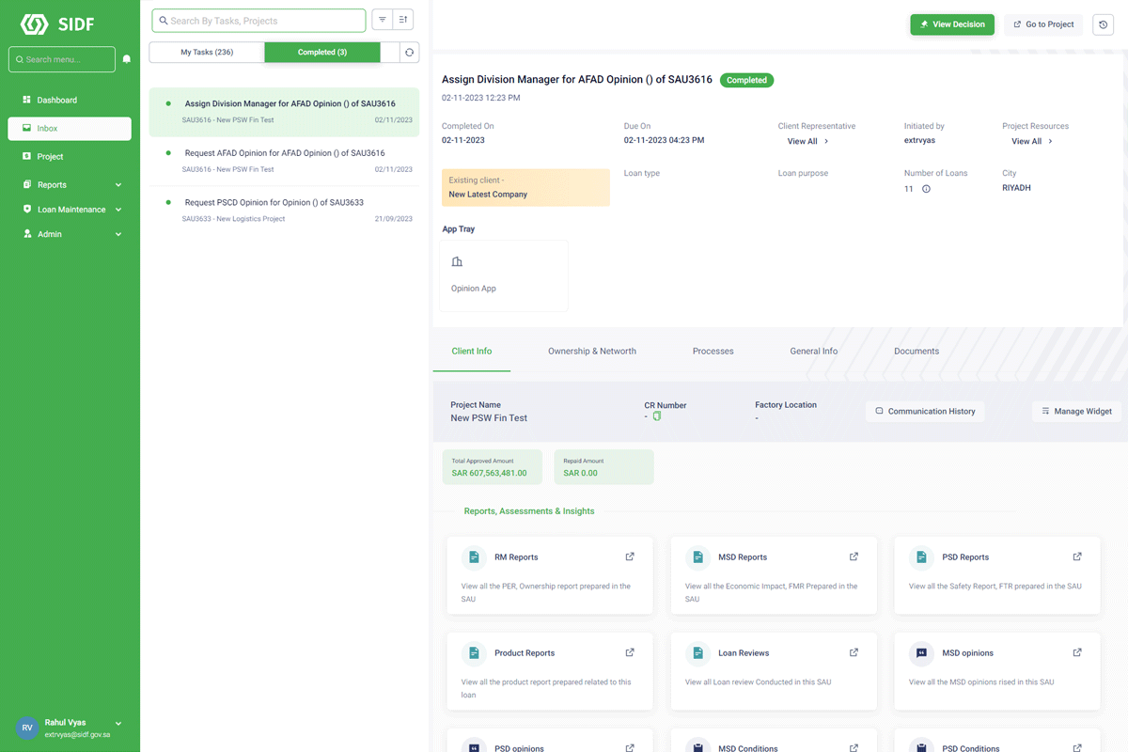This screenshot has height=752, width=1128.
Task: Click View All under Client Representative
Action: point(807,141)
